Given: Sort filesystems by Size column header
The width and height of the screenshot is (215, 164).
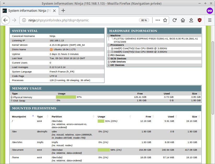Looking at the screenshot, I should 194,116.
